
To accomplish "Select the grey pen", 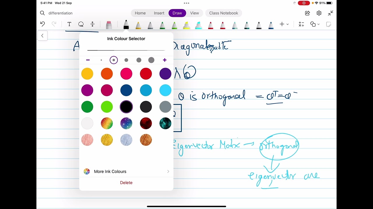I will (150, 25).
